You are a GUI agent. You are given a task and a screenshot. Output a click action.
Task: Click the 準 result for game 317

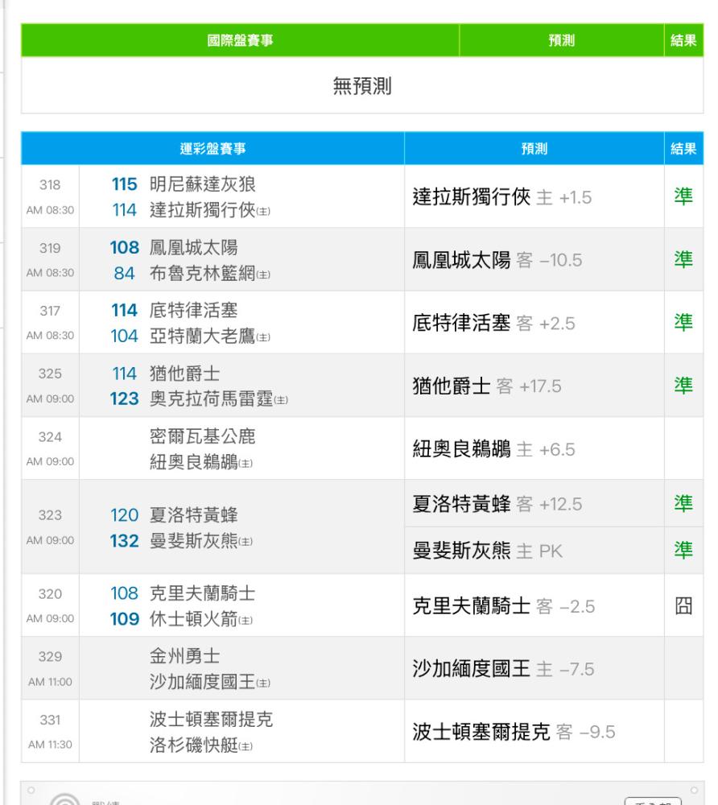tap(683, 323)
